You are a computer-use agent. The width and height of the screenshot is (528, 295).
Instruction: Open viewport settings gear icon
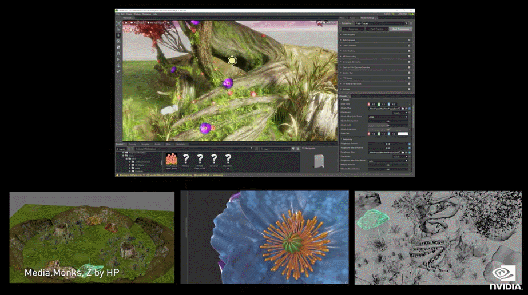pos(126,23)
